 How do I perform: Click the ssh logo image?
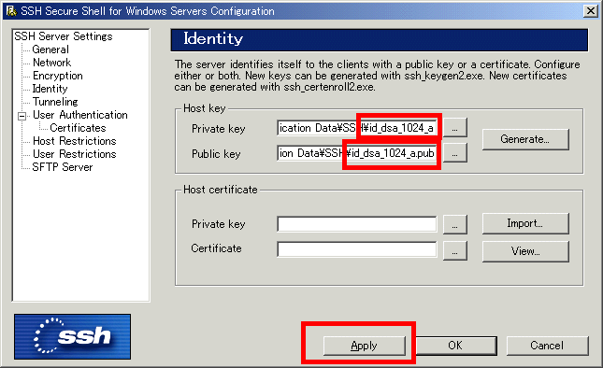pyautogui.click(x=72, y=336)
